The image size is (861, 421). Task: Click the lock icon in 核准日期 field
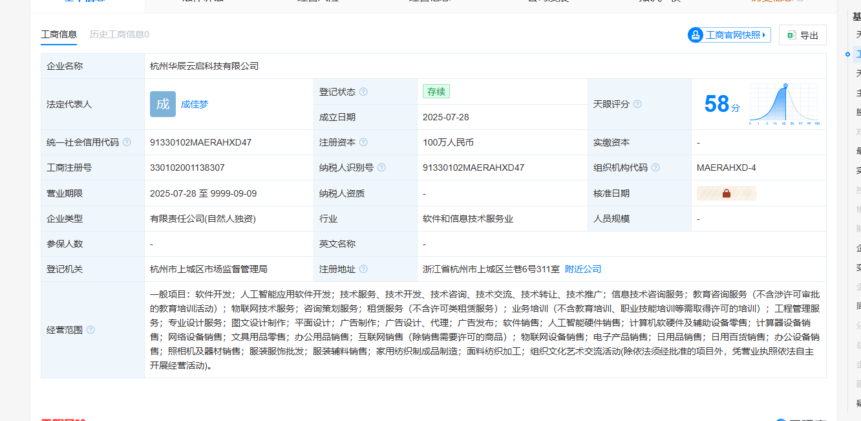click(726, 193)
